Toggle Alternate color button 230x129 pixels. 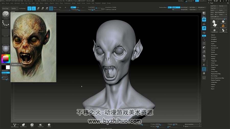[x=6, y=73]
